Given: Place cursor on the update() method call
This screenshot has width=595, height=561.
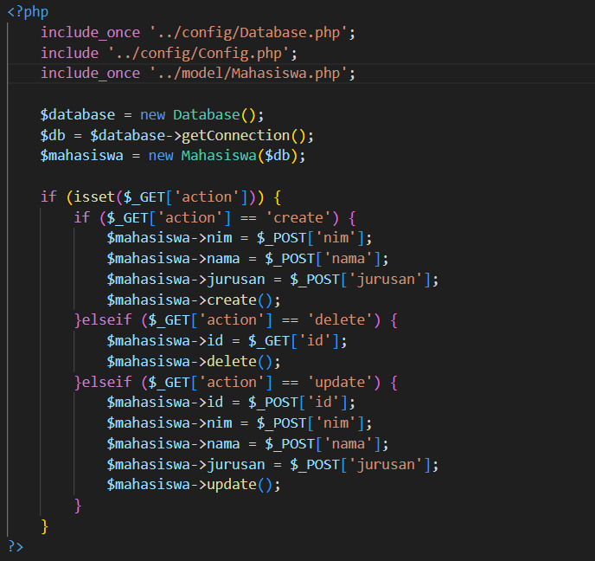Looking at the screenshot, I should click(232, 484).
